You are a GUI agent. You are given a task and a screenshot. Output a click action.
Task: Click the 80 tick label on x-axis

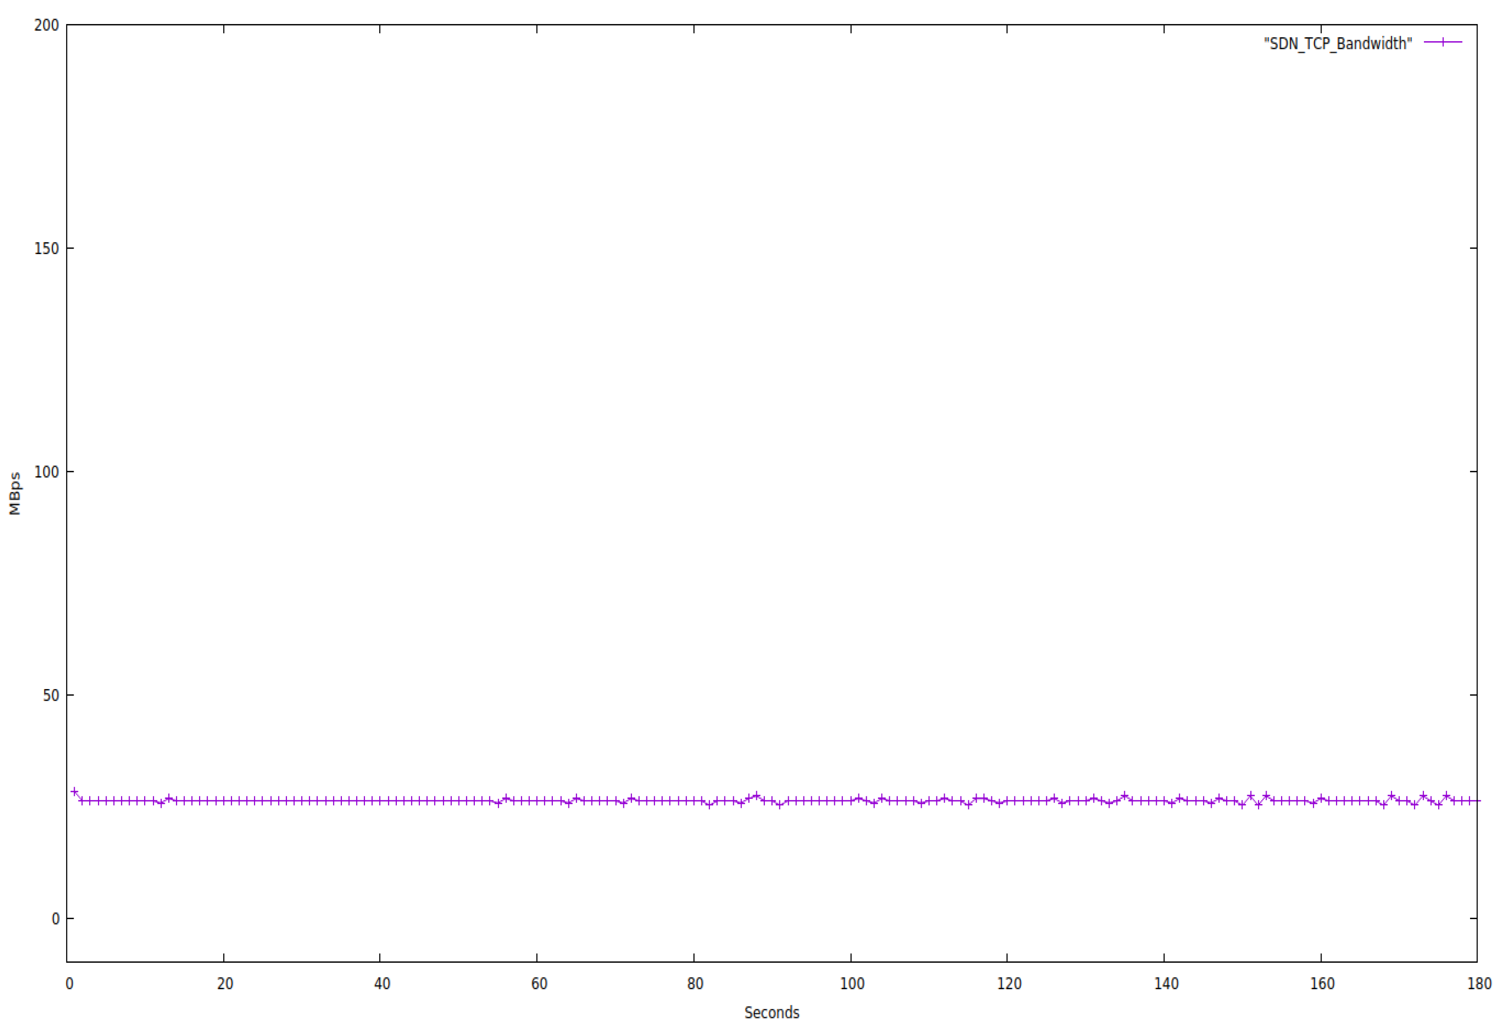[x=696, y=984]
